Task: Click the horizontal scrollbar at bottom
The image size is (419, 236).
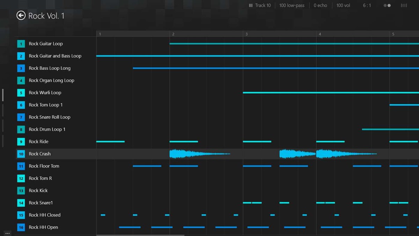Action: pyautogui.click(x=140, y=235)
